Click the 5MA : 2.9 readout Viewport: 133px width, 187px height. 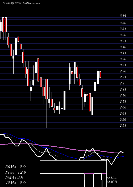coord(14,178)
